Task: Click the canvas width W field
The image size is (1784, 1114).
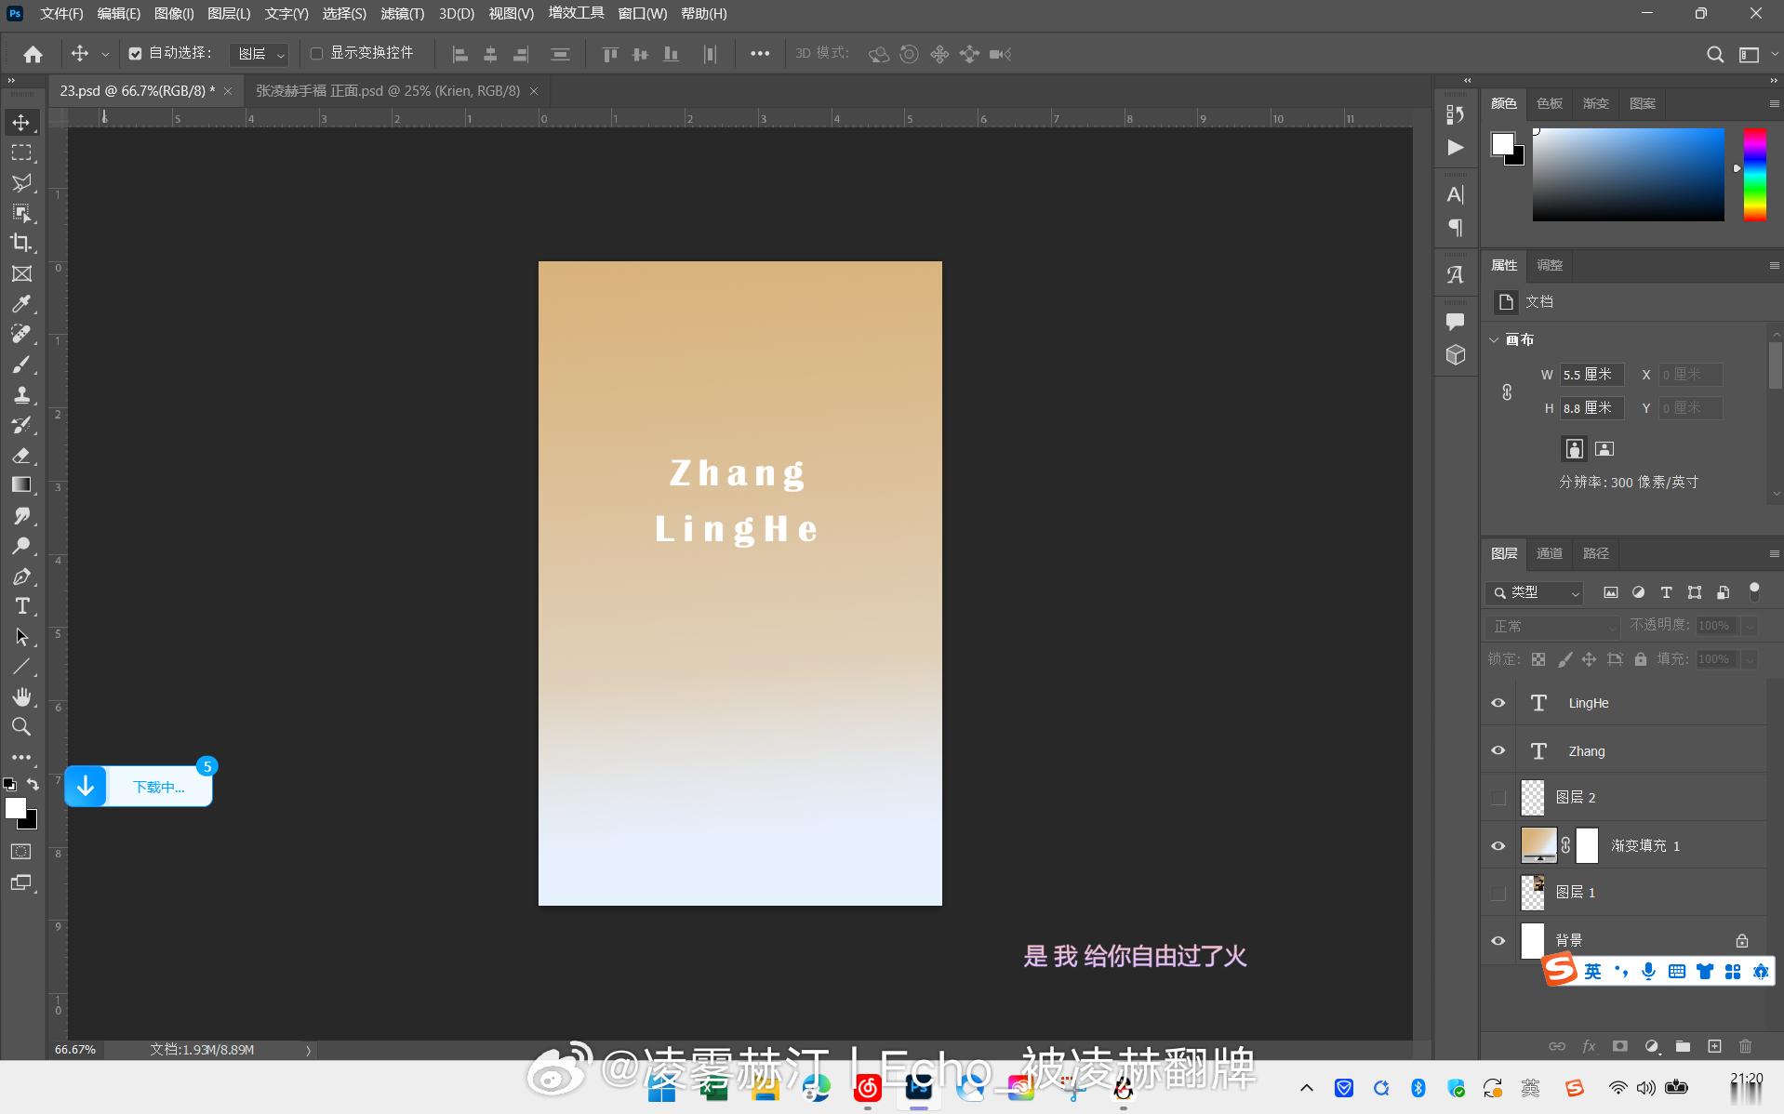Action: click(1592, 375)
